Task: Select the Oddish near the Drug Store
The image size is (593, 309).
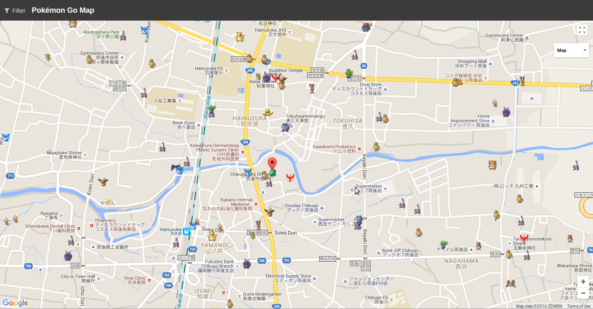Action: tap(349, 74)
